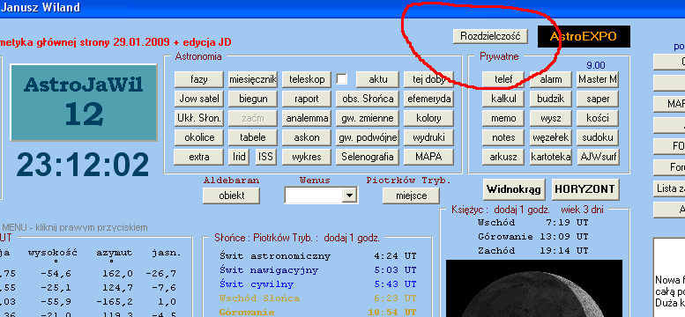This screenshot has width=685, height=317.
Task: Open the memo button
Action: [503, 118]
